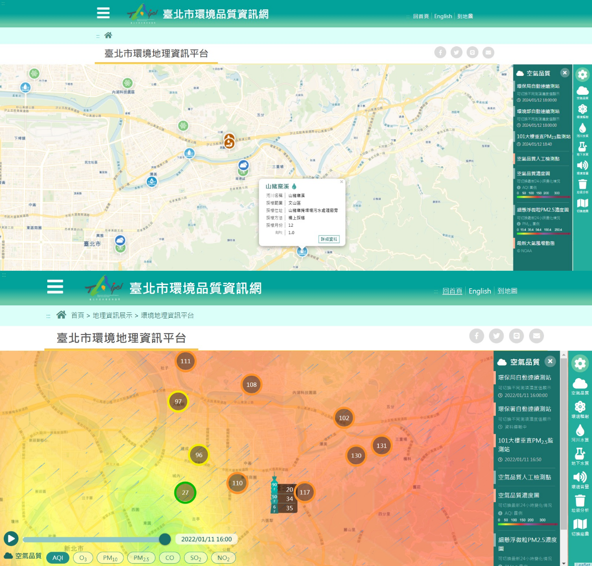592x566 pixels.
Task: Toggle 細懸浮微粒PM2.5濃度圖 layer in 2024 panel
Action: click(543, 210)
